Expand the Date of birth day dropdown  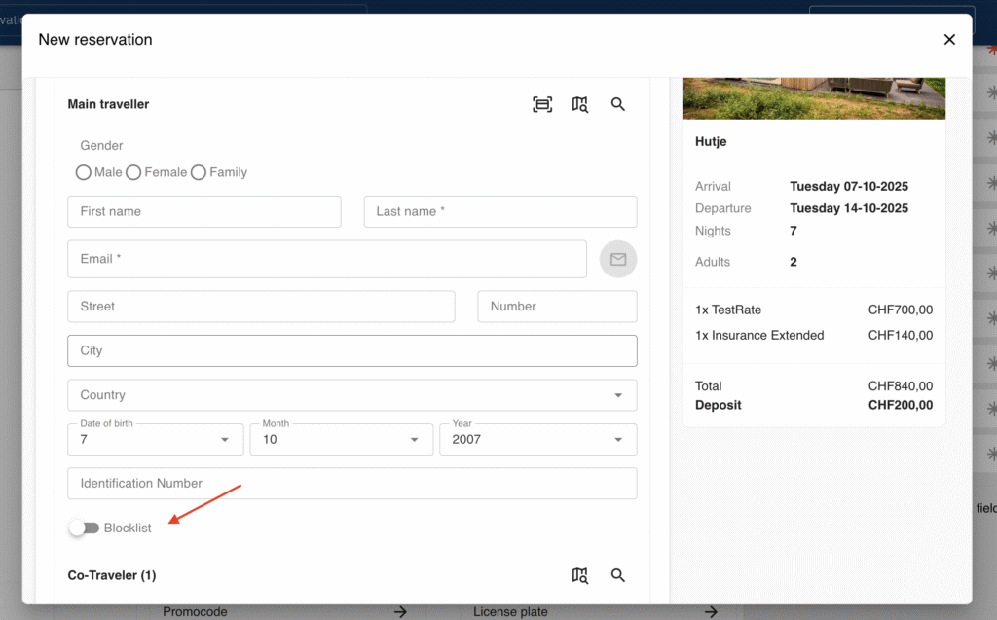pyautogui.click(x=155, y=439)
